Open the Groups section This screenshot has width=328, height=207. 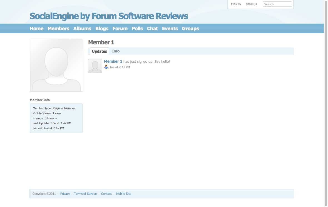pyautogui.click(x=190, y=28)
